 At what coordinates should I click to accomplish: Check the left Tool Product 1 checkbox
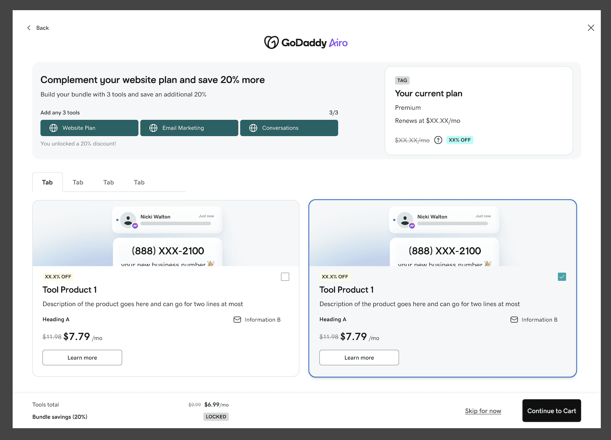pyautogui.click(x=285, y=277)
